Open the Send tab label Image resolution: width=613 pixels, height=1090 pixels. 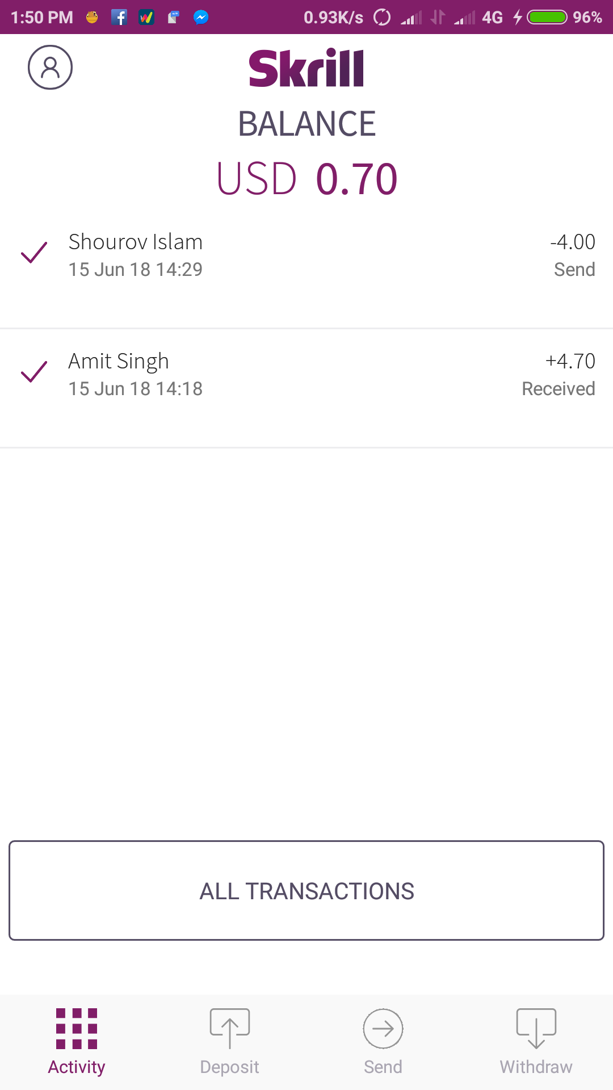[x=383, y=1067]
